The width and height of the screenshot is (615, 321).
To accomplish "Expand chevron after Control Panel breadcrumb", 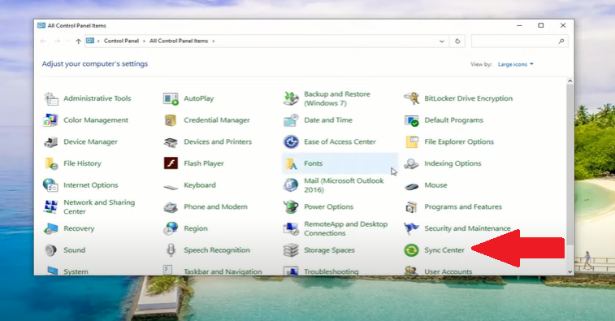I will point(145,41).
